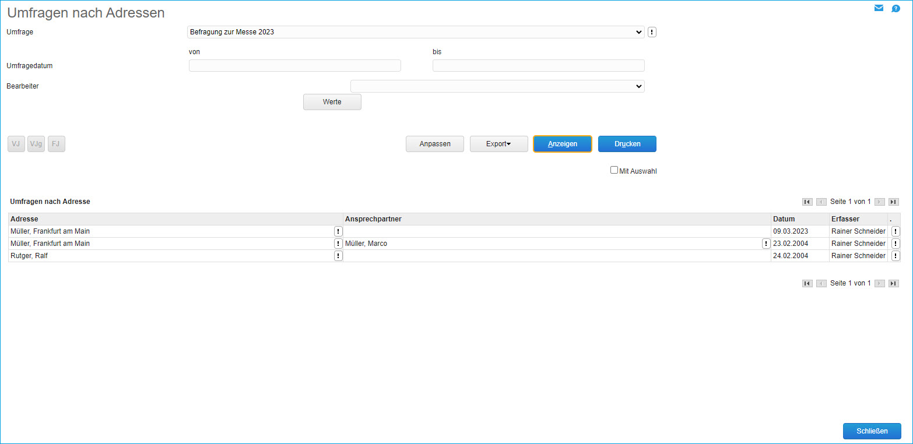Click the end-of-row info icon for 23.02.2004

click(896, 244)
